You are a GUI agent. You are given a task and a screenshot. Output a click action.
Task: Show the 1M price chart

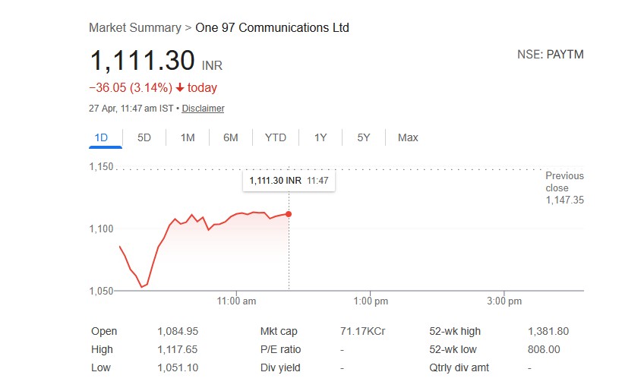tap(188, 137)
